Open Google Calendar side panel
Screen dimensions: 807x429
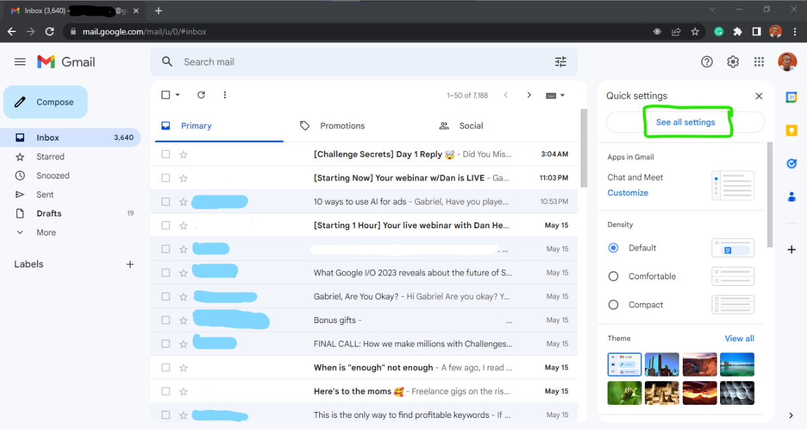tap(791, 97)
